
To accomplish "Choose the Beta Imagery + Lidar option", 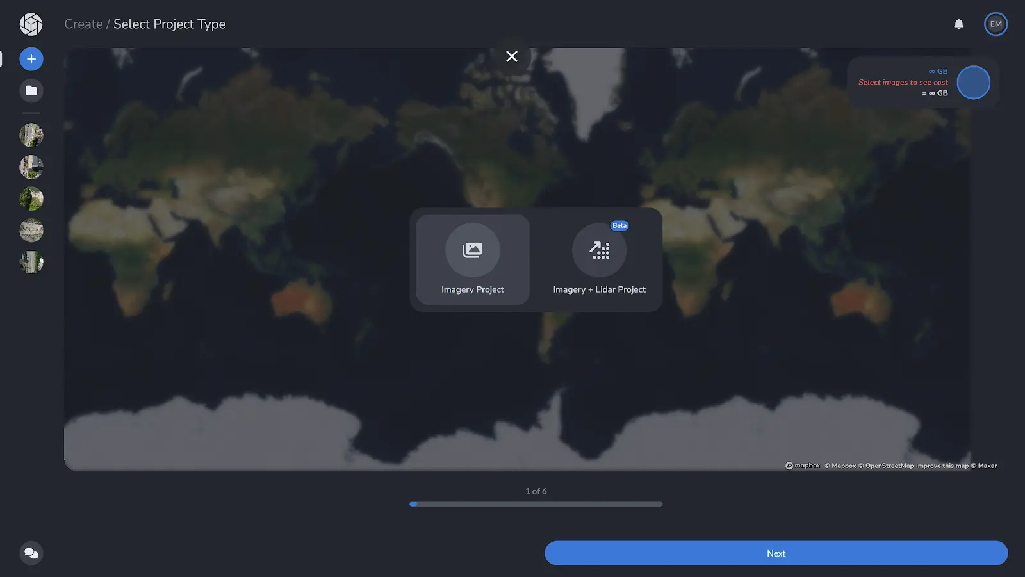I will coord(598,259).
